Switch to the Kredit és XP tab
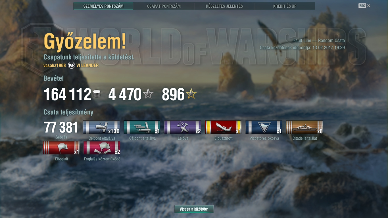Viewport: 388px width, 218px height. pyautogui.click(x=285, y=6)
